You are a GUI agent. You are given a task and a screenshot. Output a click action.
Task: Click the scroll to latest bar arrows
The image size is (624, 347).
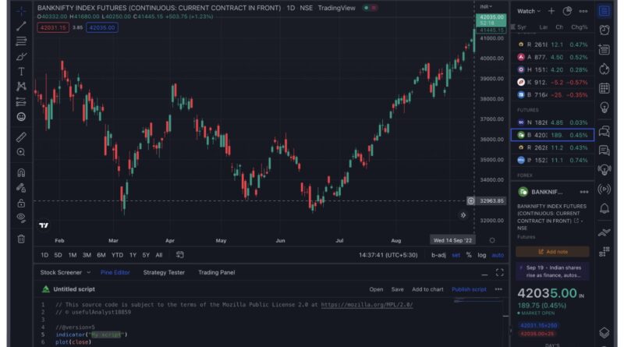tap(463, 215)
